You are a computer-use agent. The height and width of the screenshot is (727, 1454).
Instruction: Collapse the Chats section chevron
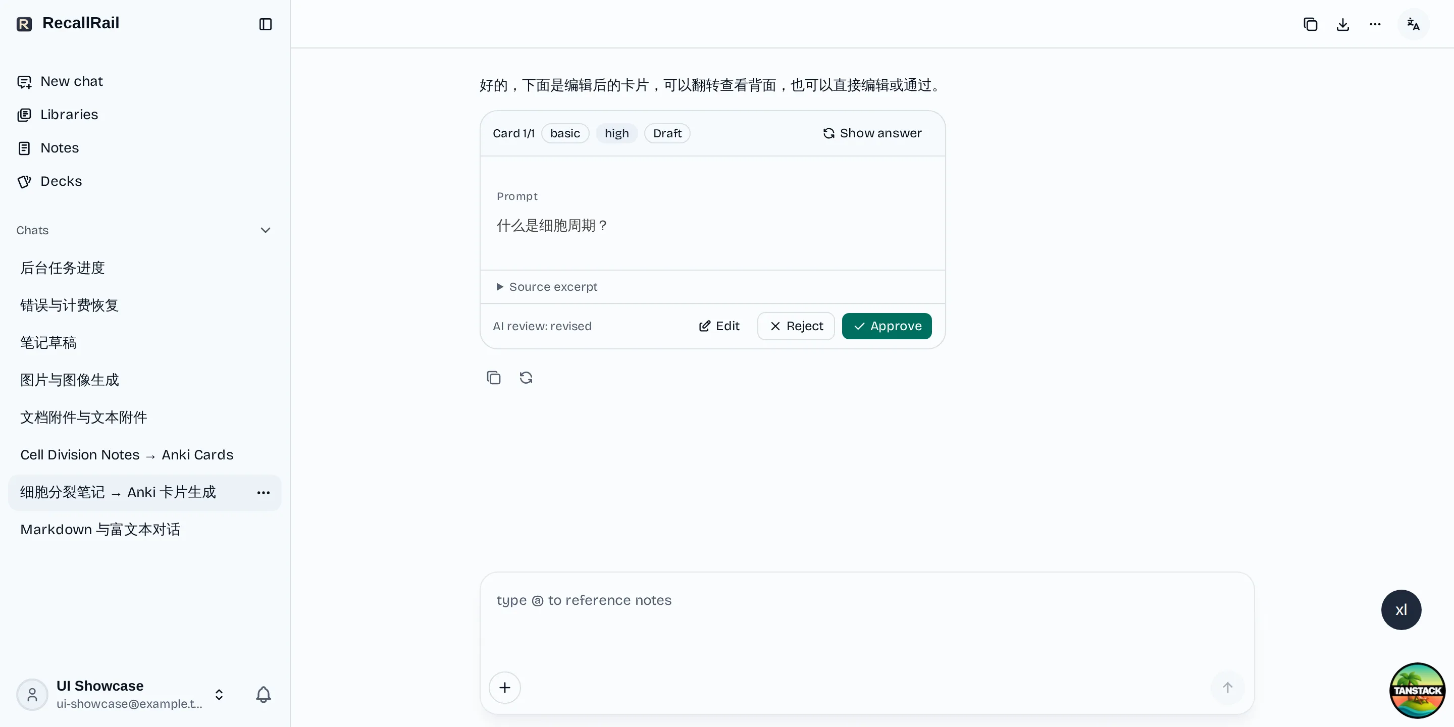pos(265,230)
